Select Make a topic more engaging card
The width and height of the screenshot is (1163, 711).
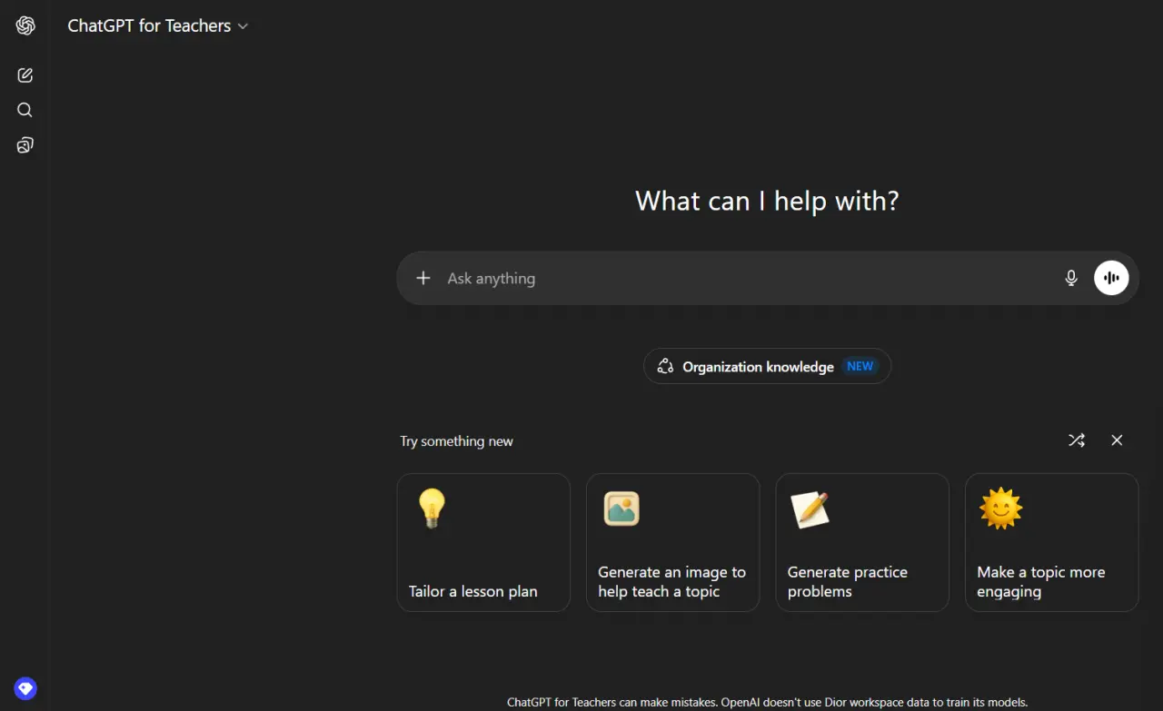pyautogui.click(x=1051, y=542)
